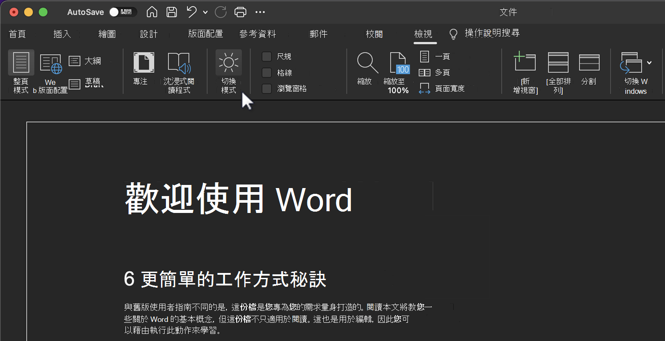This screenshot has width=665, height=341.
Task: Click the lightbulb help icon
Action: [x=453, y=34]
